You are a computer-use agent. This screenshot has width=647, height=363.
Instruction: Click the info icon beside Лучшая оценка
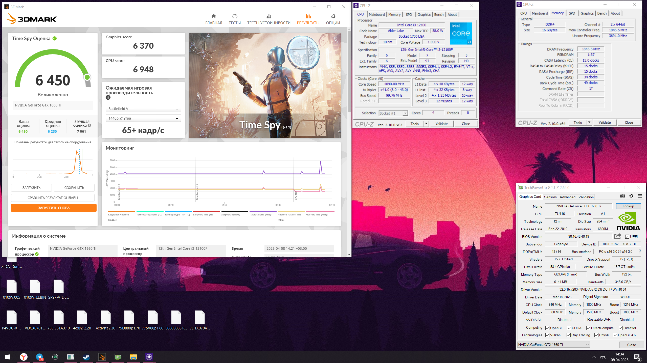pyautogui.click(x=89, y=125)
